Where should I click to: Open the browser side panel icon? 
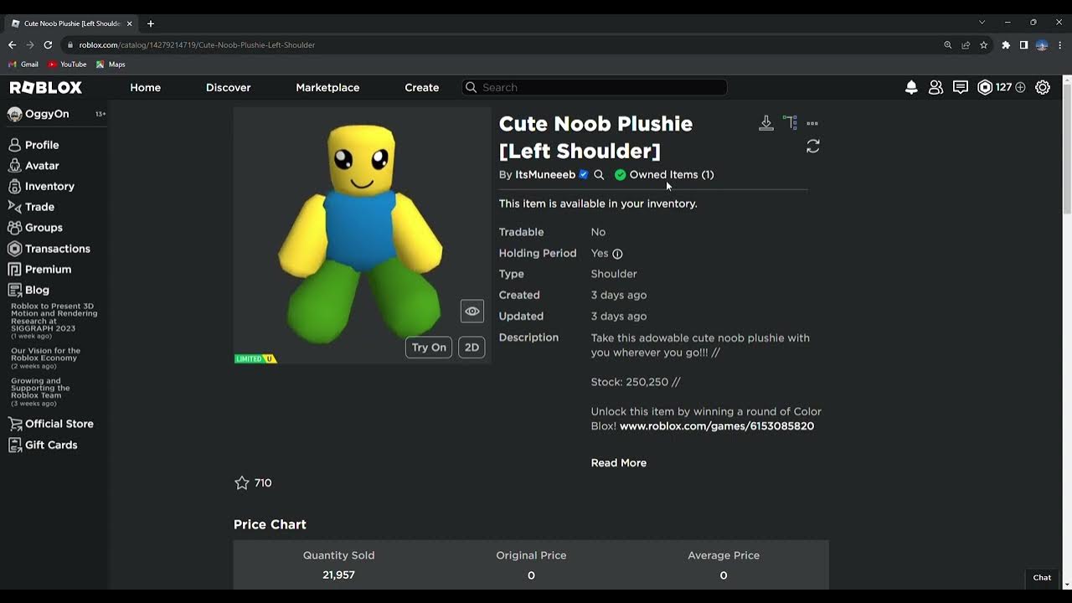pyautogui.click(x=1023, y=45)
